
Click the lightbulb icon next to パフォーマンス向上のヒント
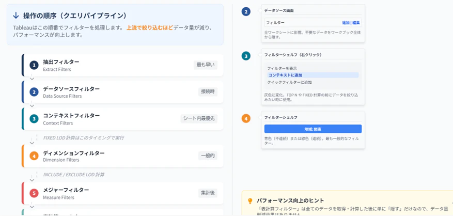(x=250, y=201)
